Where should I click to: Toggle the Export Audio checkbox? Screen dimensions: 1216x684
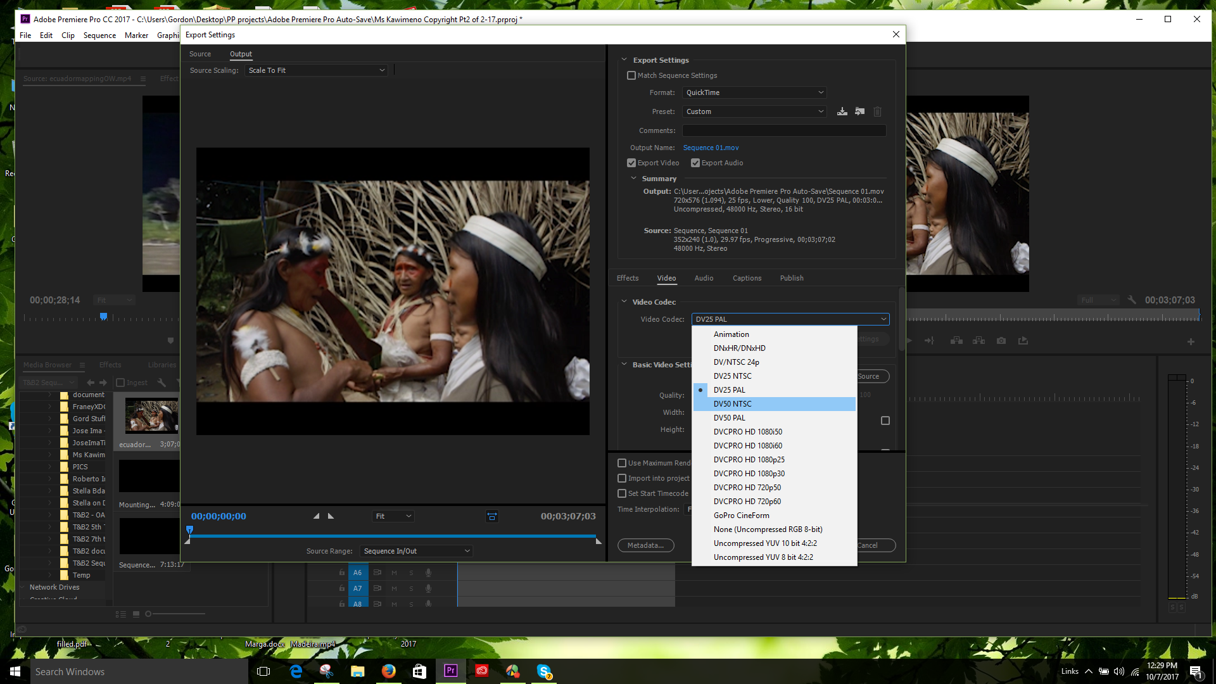[x=695, y=163]
